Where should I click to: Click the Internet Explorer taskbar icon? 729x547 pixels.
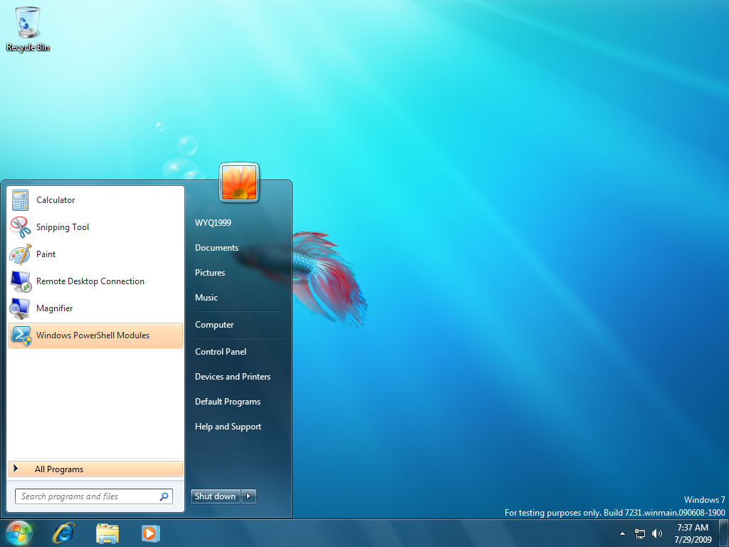(x=64, y=533)
